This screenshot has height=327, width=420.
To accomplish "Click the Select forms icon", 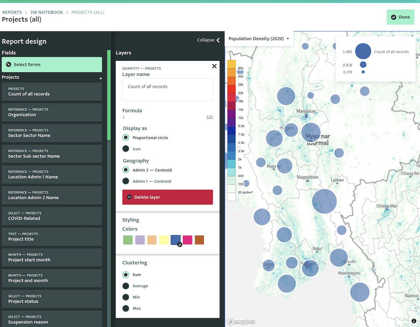I will (8, 65).
